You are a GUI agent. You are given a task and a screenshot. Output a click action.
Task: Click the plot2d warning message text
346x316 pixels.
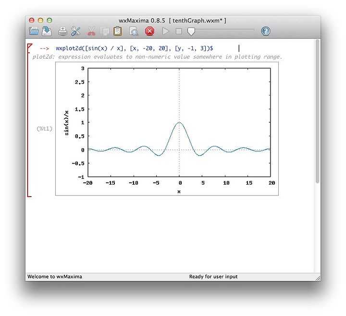point(157,57)
